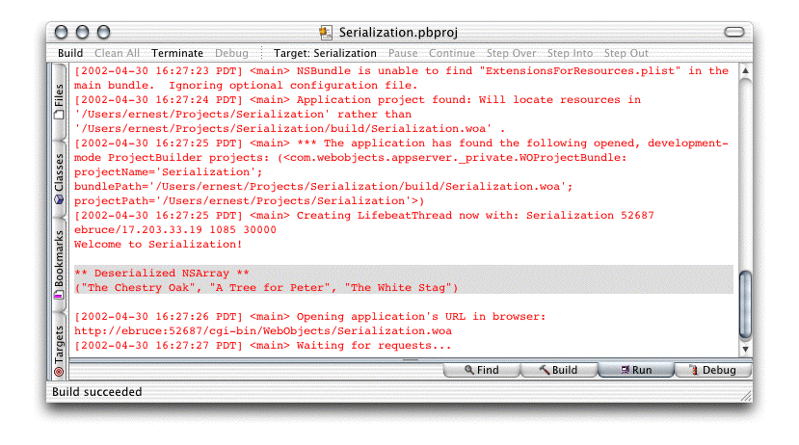Click the projectPath log line
The width and height of the screenshot is (799, 445).
pyautogui.click(x=250, y=201)
